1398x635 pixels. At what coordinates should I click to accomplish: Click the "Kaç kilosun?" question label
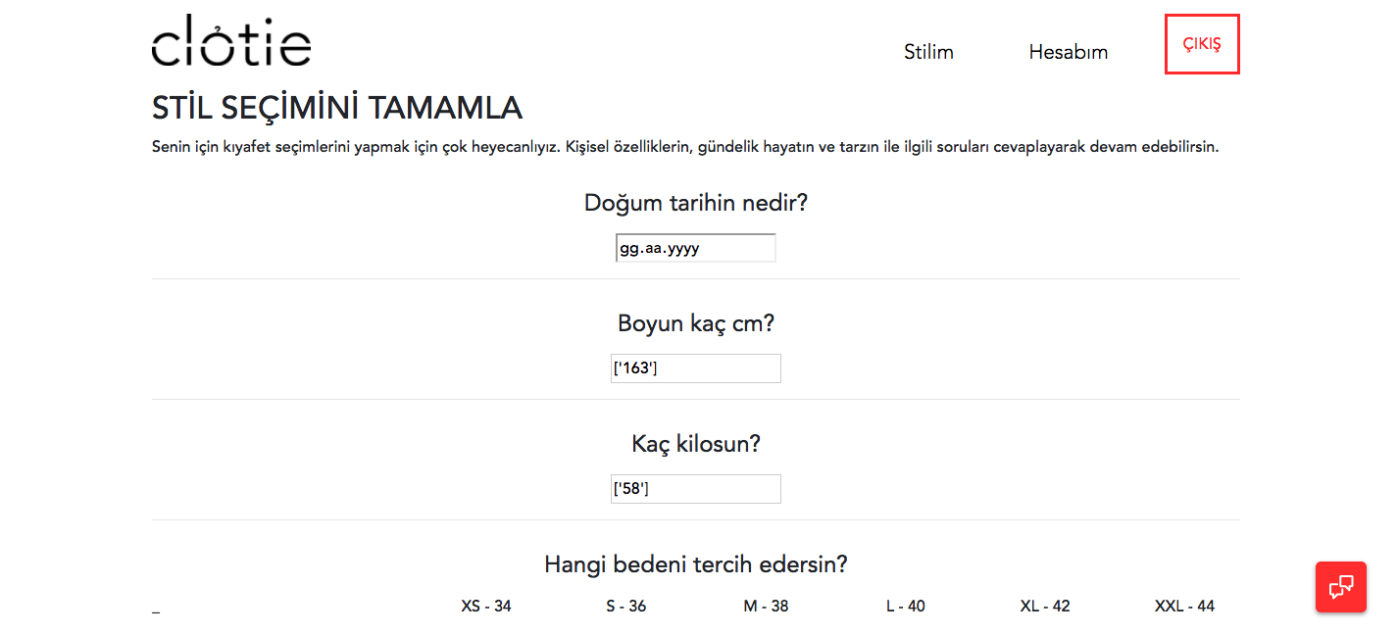(695, 444)
